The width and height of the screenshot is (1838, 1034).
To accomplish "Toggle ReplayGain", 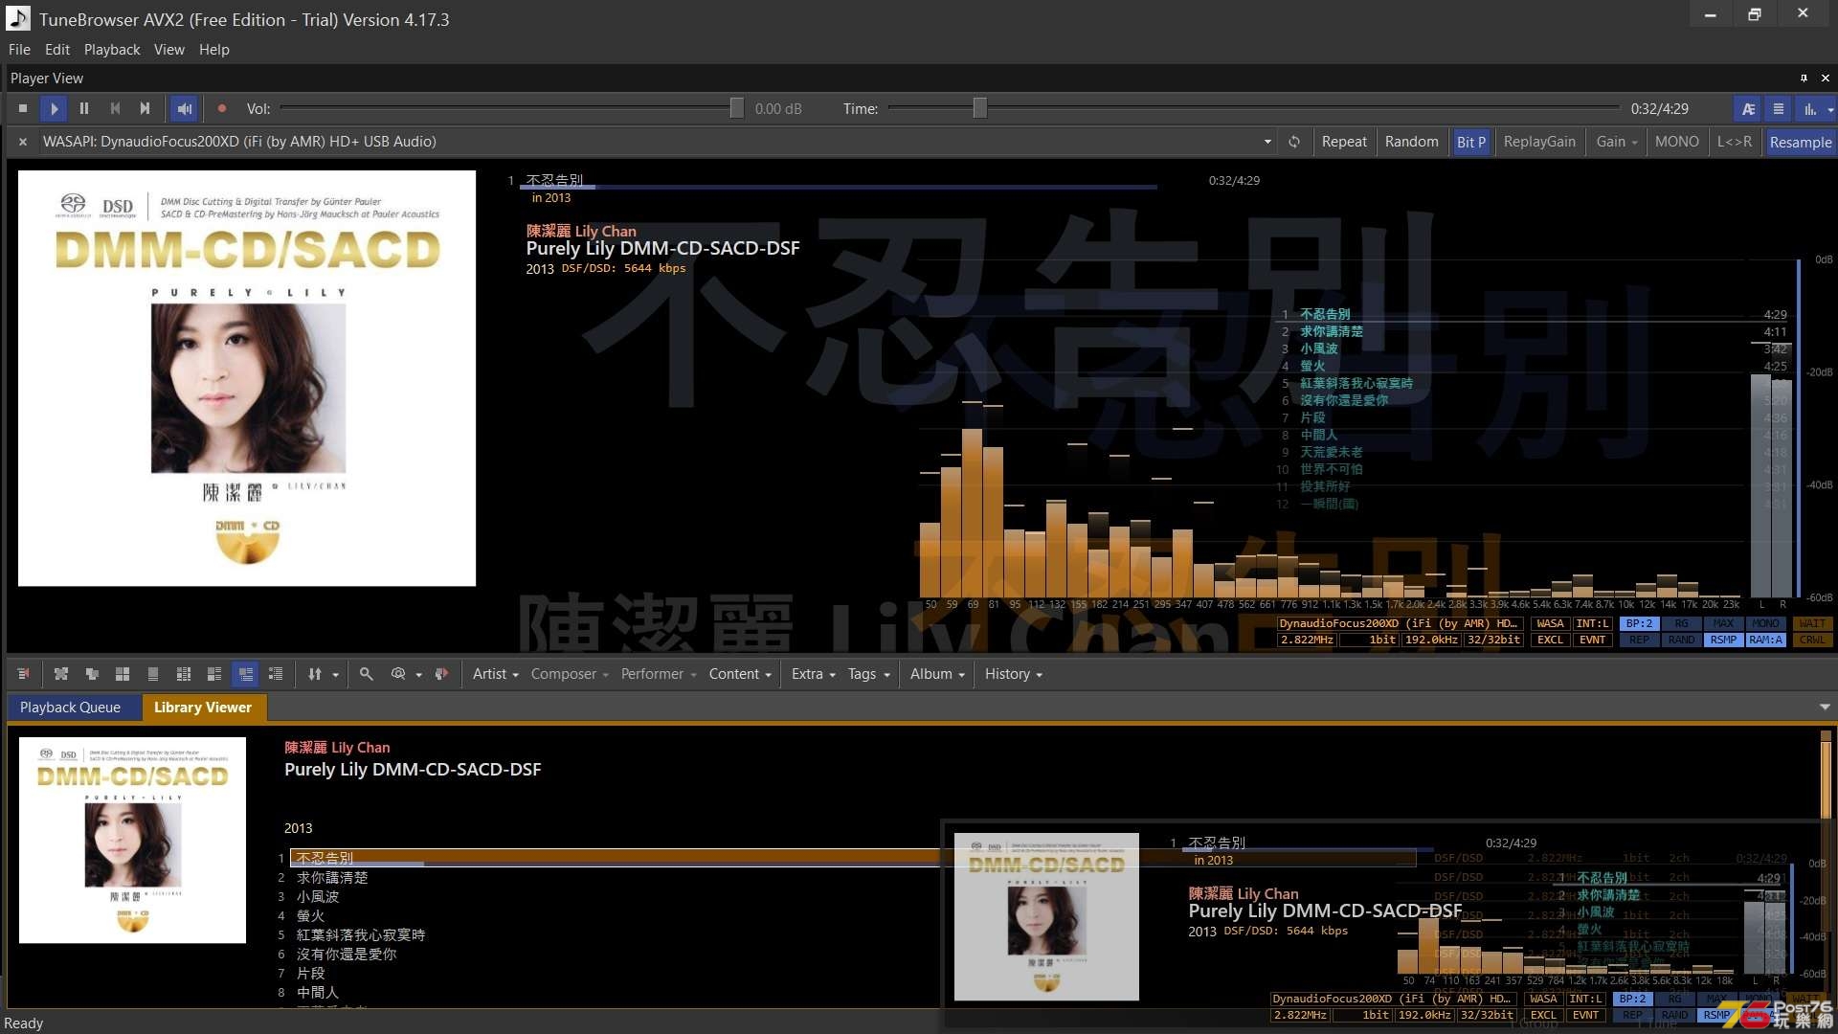I will point(1539,142).
